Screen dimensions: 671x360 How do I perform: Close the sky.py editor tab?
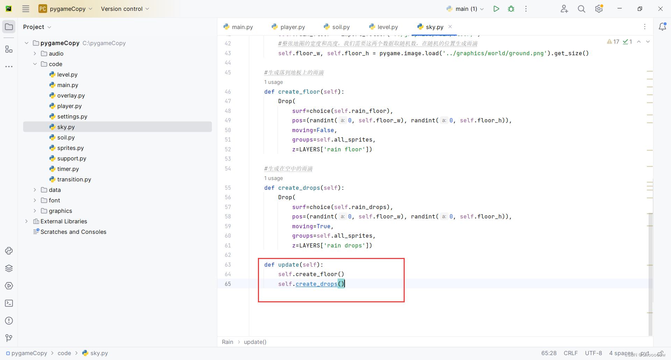[450, 27]
